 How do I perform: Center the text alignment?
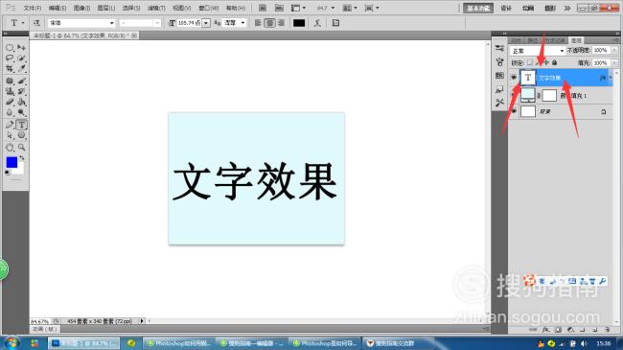pos(269,23)
